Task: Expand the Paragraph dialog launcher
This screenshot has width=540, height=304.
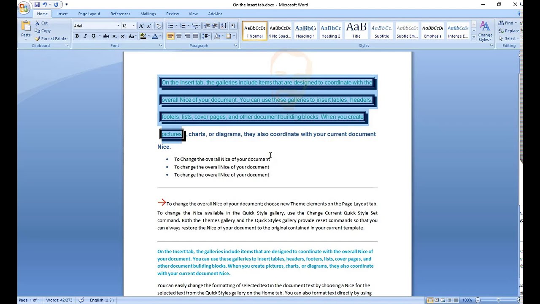Action: tap(235, 46)
